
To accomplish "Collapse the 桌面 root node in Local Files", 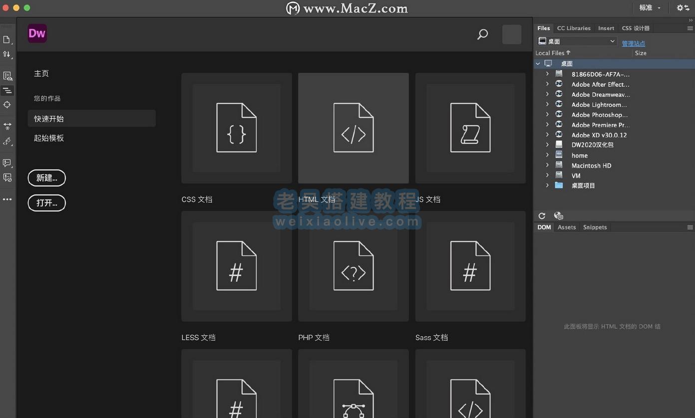I will [538, 63].
